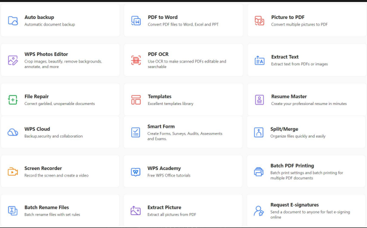Image resolution: width=367 pixels, height=228 pixels.
Task: Select Split/Merge title text
Action: [x=284, y=129]
